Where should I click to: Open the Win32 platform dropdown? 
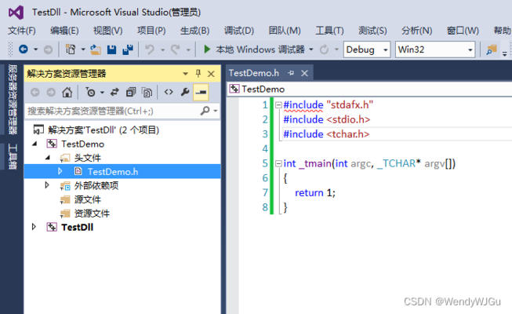434,49
